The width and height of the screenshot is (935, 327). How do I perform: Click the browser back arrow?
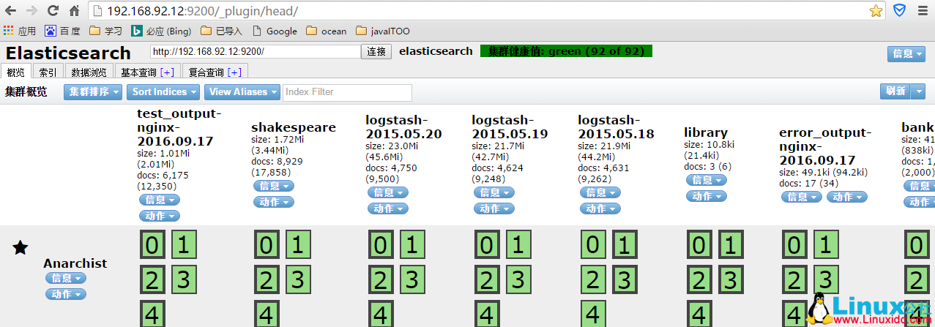point(10,11)
